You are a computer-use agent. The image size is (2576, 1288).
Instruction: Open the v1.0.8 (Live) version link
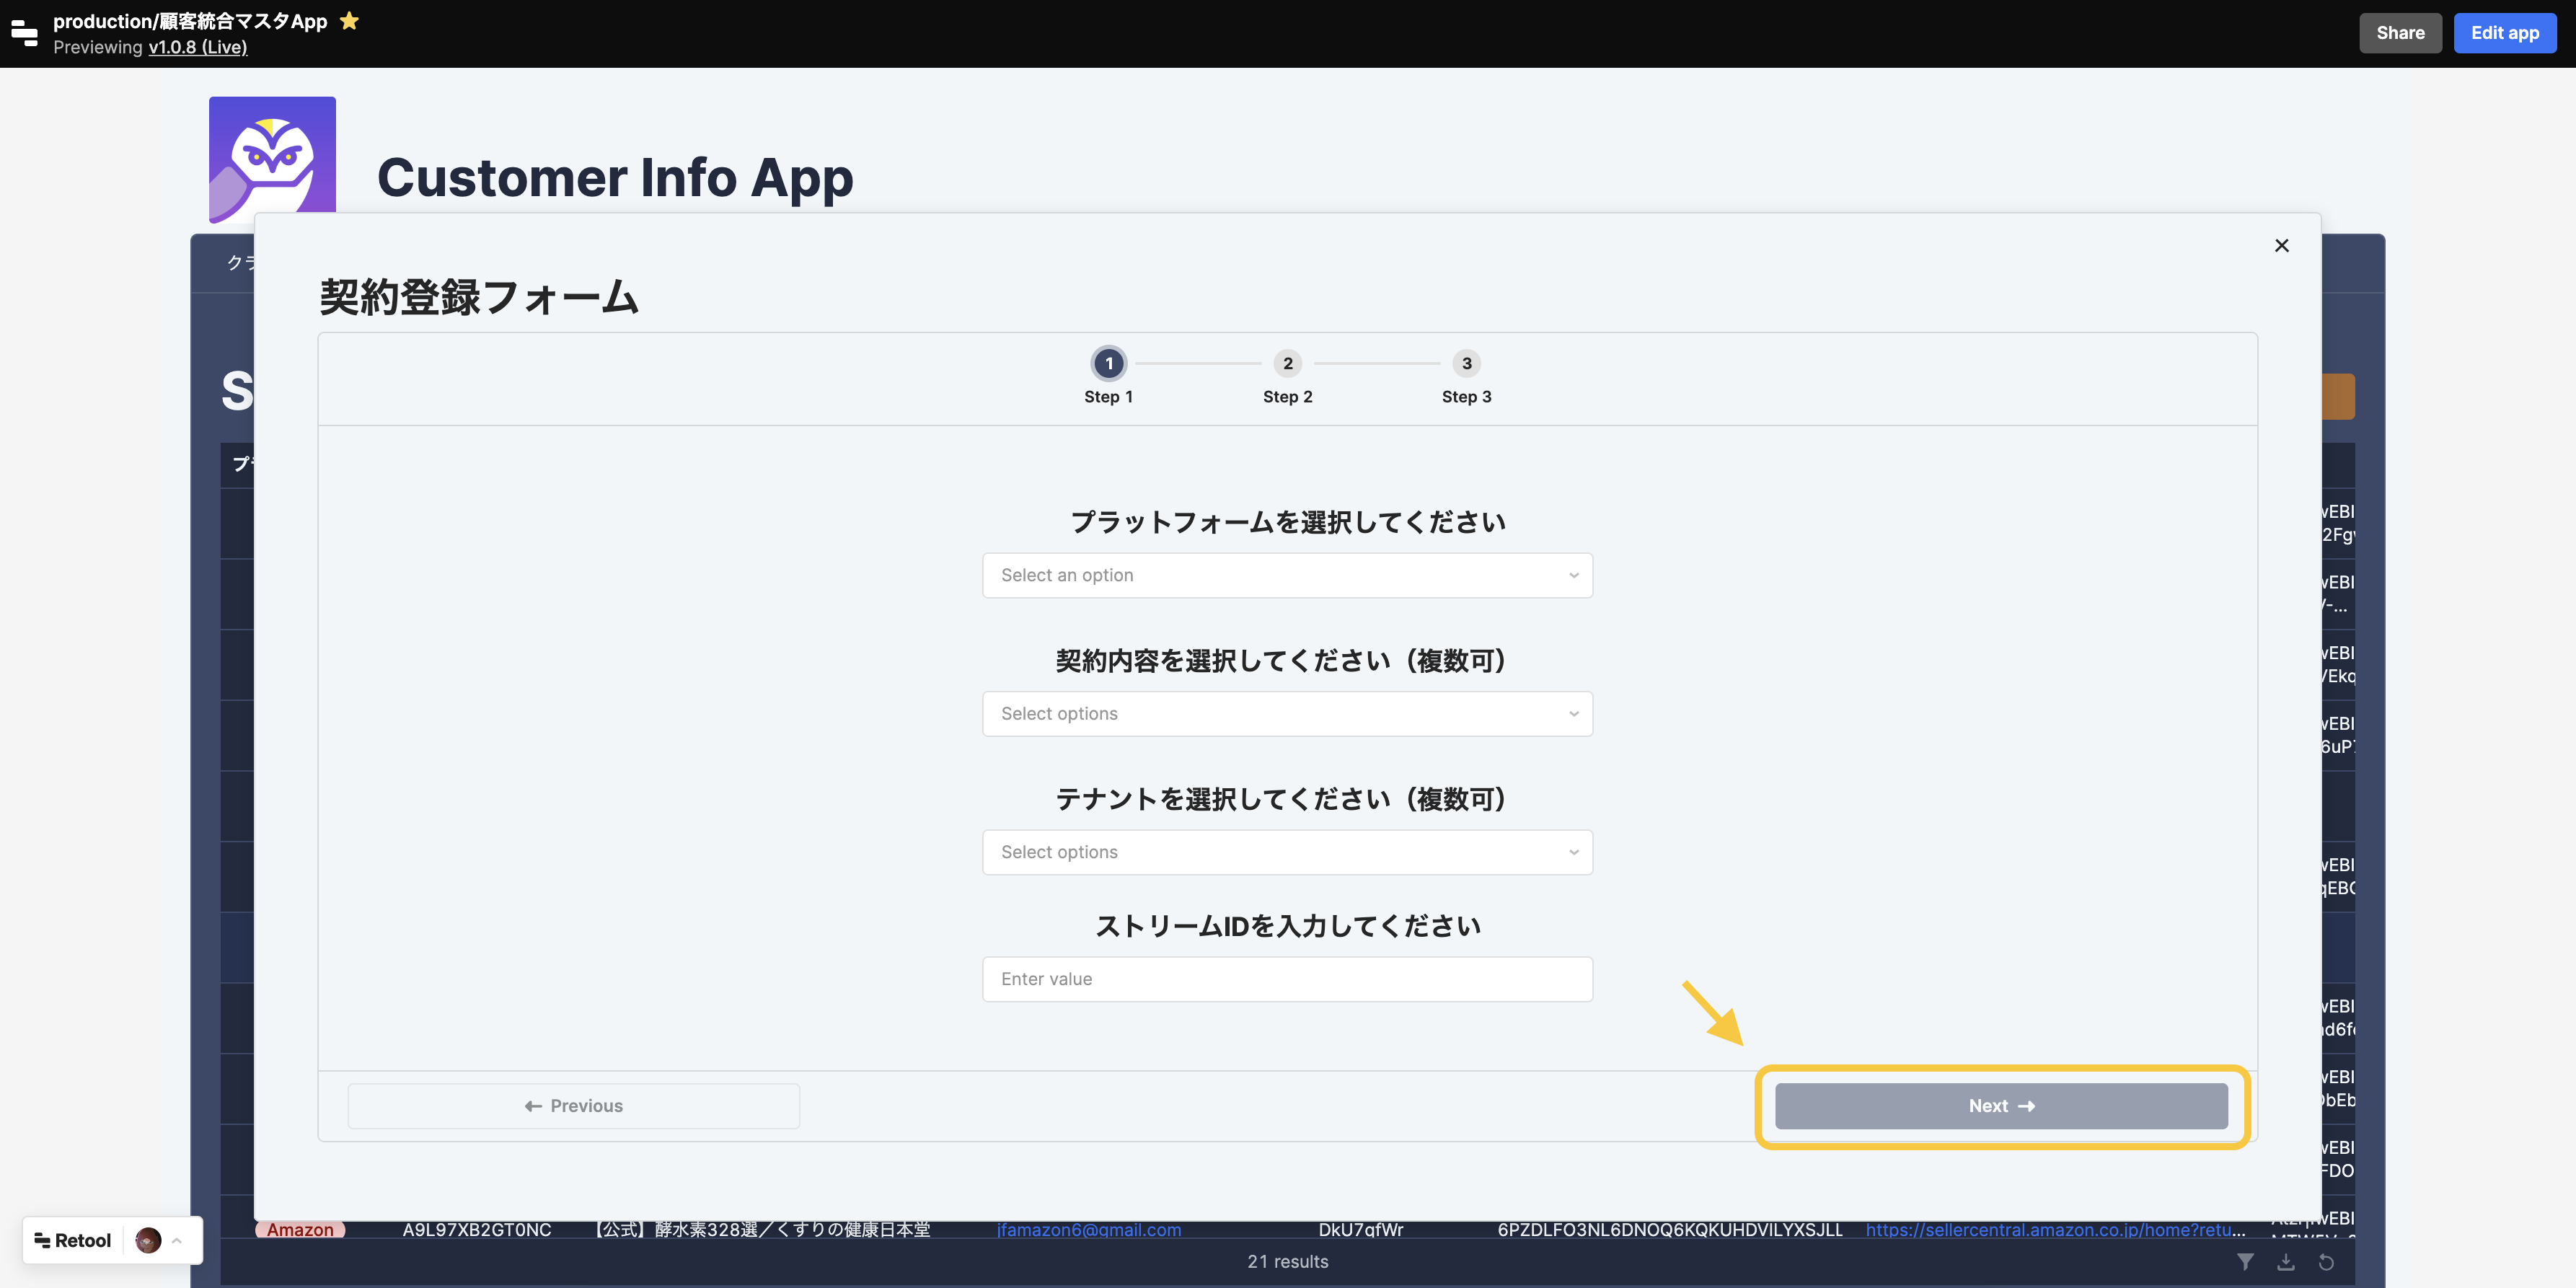click(197, 47)
